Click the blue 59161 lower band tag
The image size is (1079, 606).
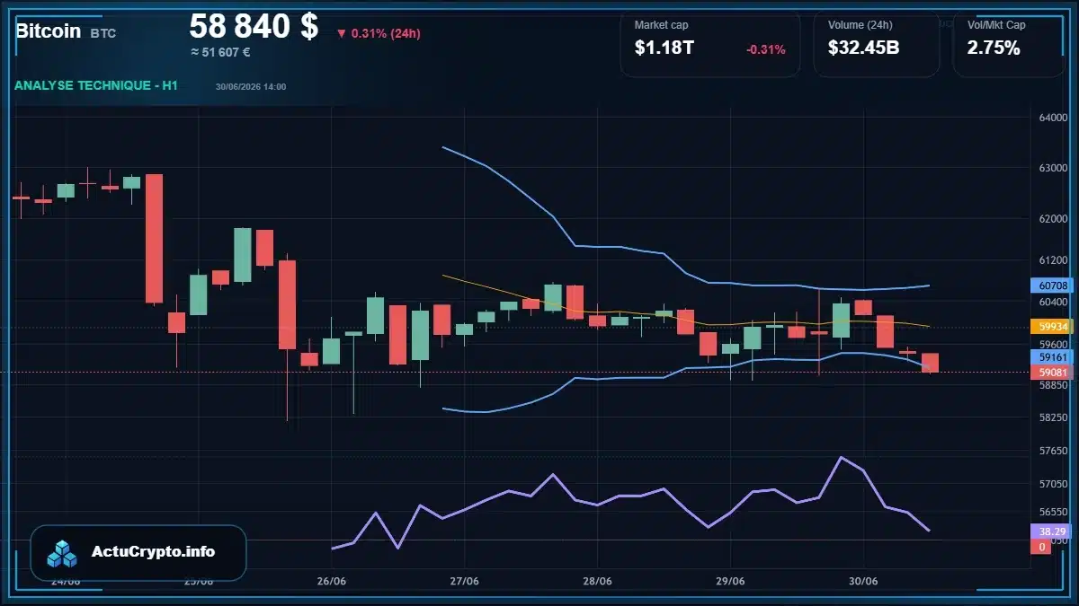1053,357
